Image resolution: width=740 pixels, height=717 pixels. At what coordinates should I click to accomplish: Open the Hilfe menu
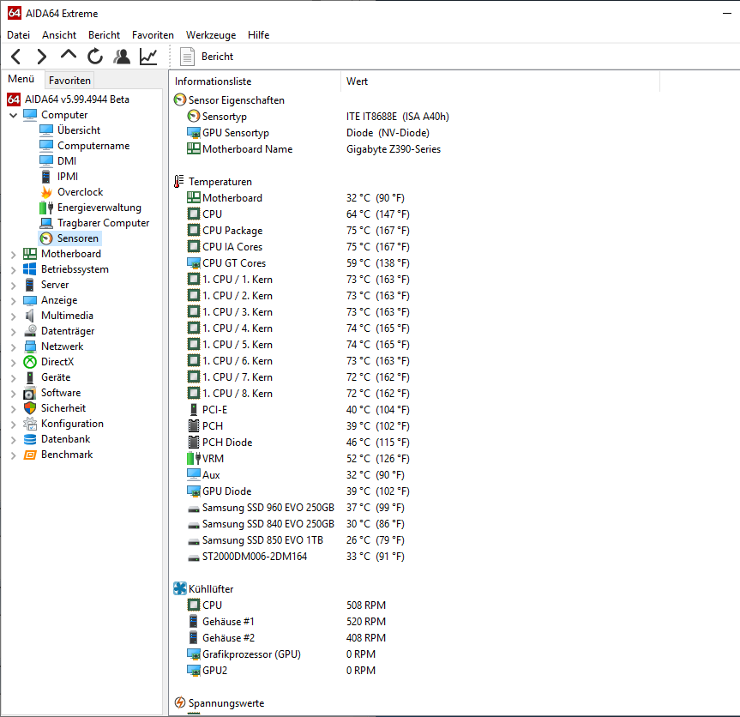pyautogui.click(x=259, y=35)
